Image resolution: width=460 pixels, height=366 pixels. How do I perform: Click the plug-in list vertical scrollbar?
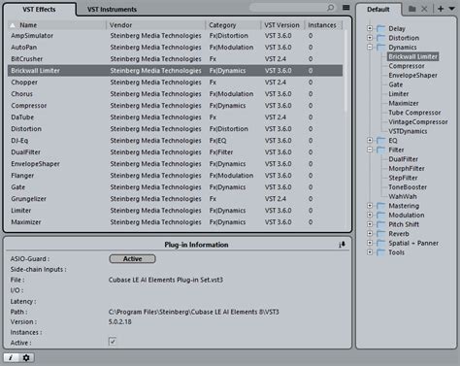click(x=345, y=71)
